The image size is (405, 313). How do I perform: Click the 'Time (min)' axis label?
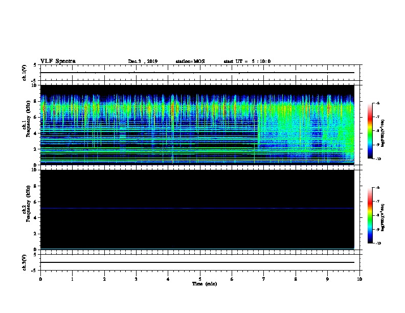(x=205, y=284)
